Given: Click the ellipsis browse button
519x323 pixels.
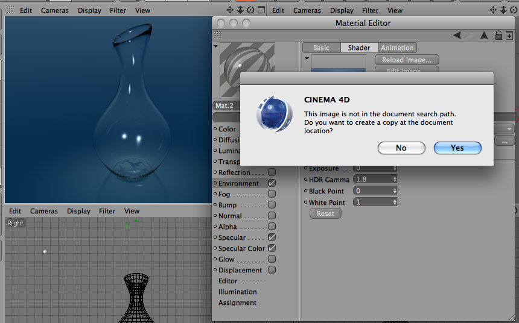Looking at the screenshot, I should coord(505,141).
